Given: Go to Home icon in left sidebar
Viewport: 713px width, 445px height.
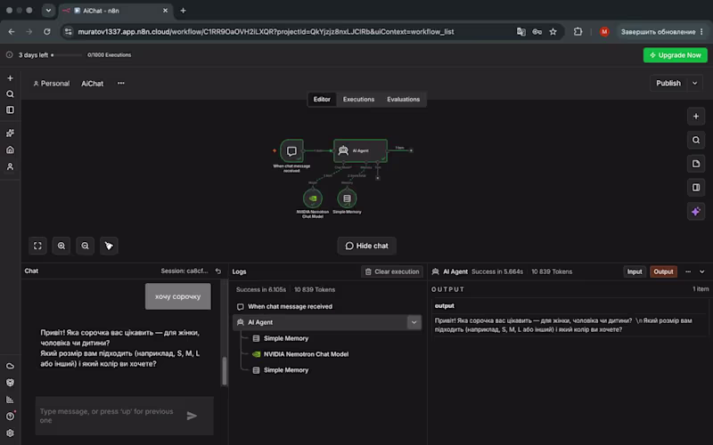Looking at the screenshot, I should point(10,150).
